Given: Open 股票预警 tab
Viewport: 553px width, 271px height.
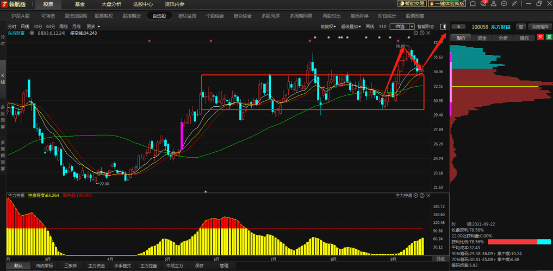Looking at the screenshot, I should point(415,16).
